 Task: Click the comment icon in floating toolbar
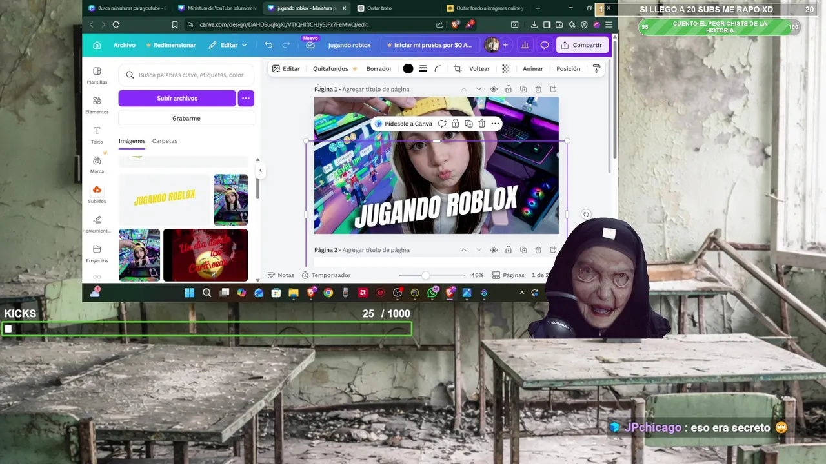(x=442, y=124)
